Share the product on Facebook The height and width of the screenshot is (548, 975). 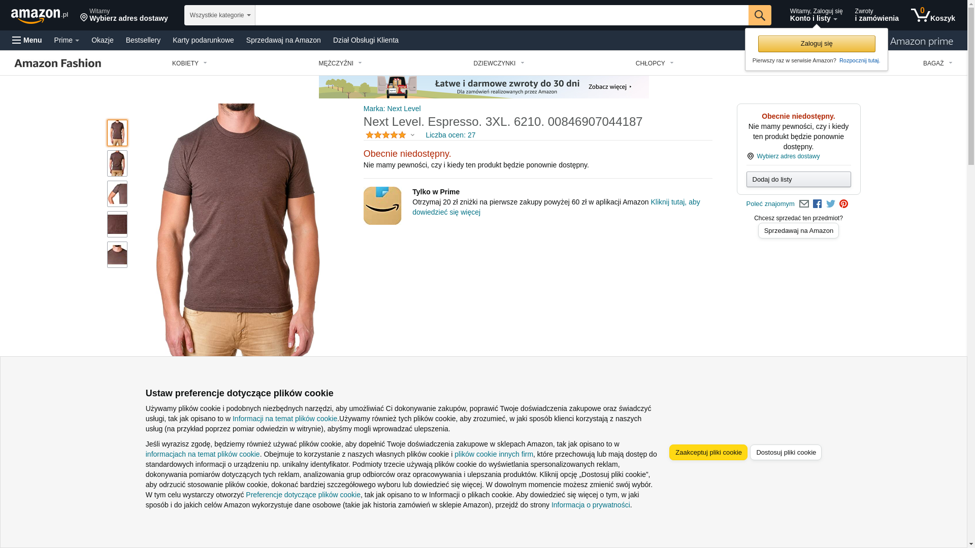(817, 204)
